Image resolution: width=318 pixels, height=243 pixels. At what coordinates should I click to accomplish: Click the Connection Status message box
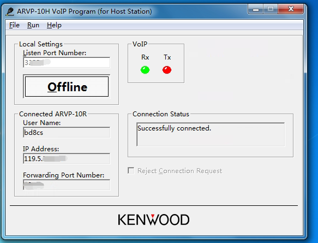click(211, 134)
